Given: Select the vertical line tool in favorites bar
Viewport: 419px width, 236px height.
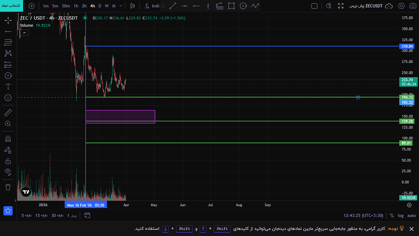Looking at the screenshot, I should coord(208,6).
